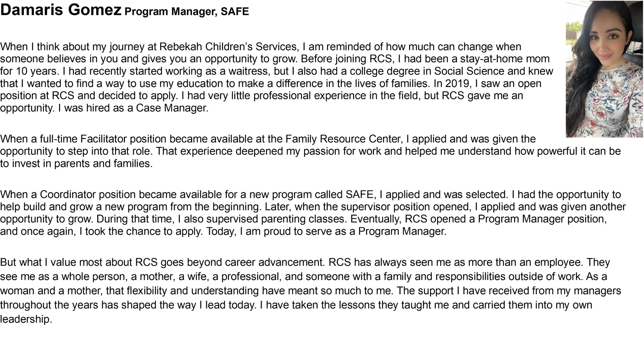
Task: Click the sentence "I was hired as a Case Manager."
Action: (x=133, y=108)
